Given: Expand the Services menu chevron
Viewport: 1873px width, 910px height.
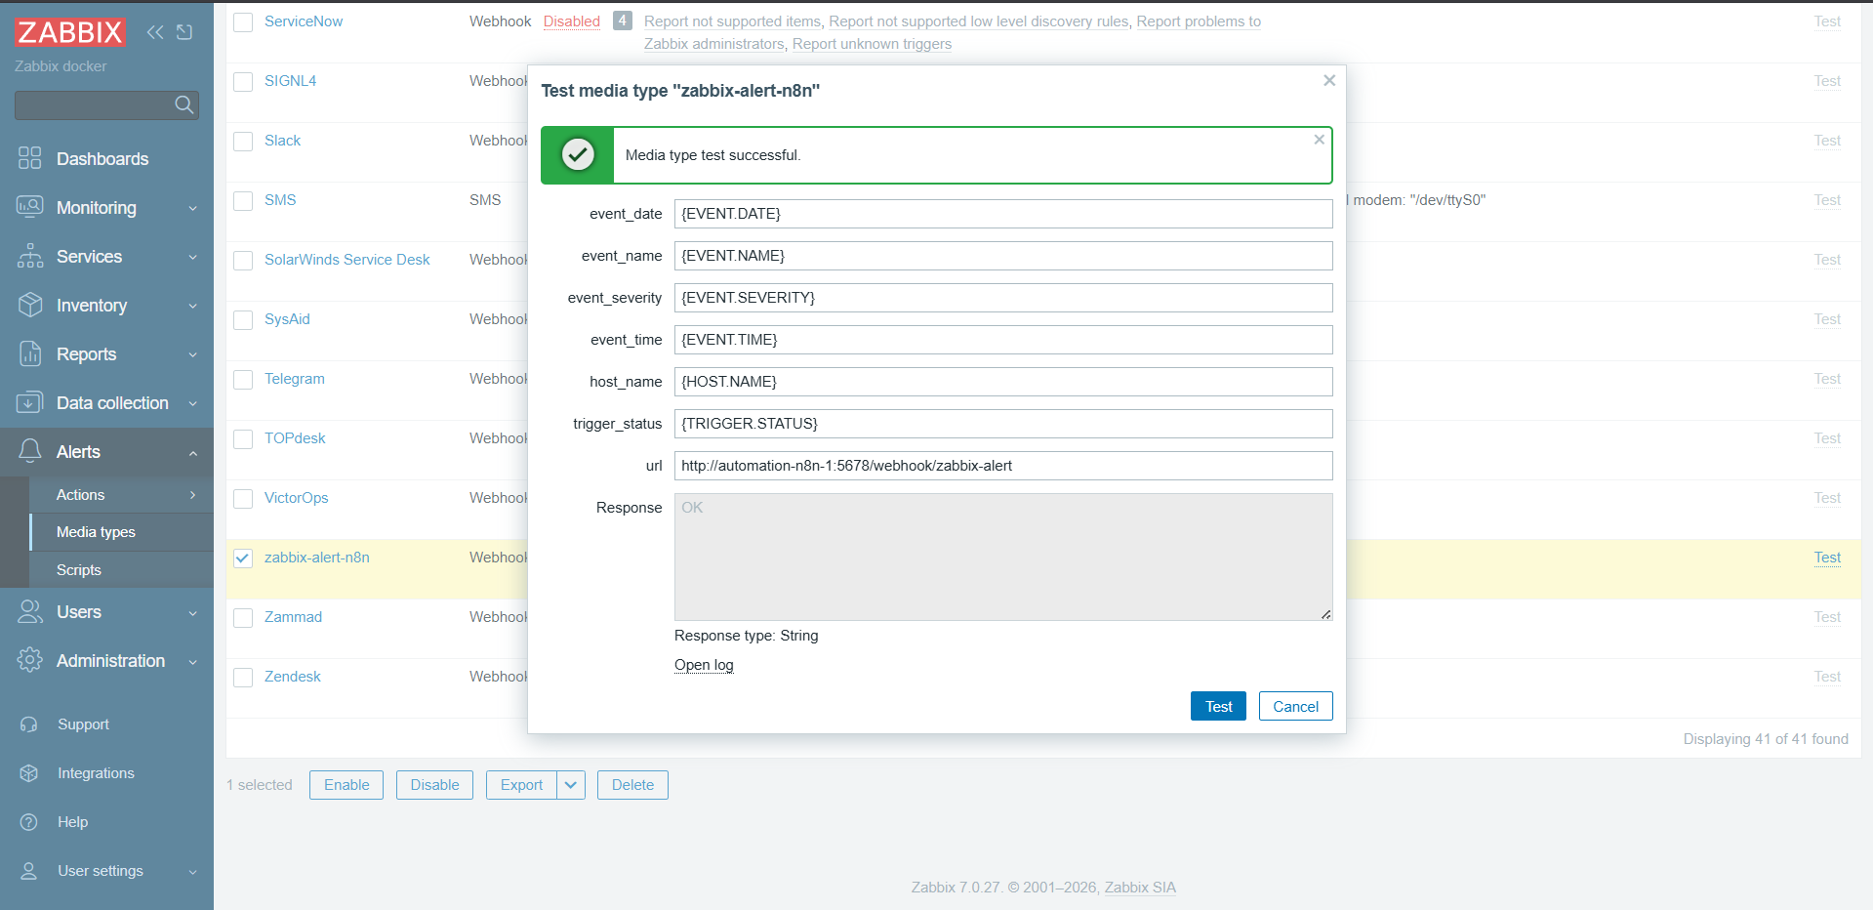Looking at the screenshot, I should [193, 257].
